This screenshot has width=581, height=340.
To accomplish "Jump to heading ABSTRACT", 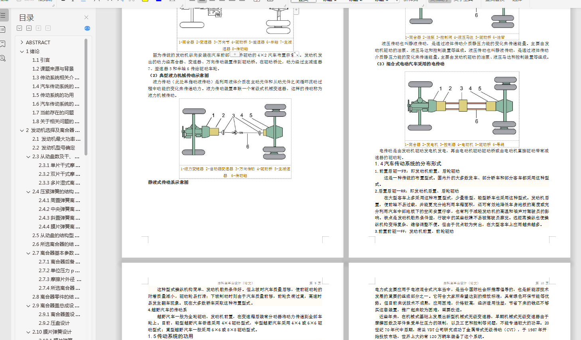I will pyautogui.click(x=38, y=42).
